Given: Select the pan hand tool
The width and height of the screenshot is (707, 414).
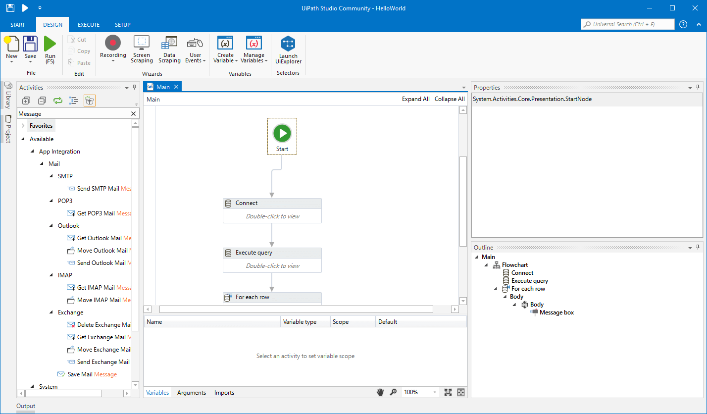Looking at the screenshot, I should coord(380,392).
